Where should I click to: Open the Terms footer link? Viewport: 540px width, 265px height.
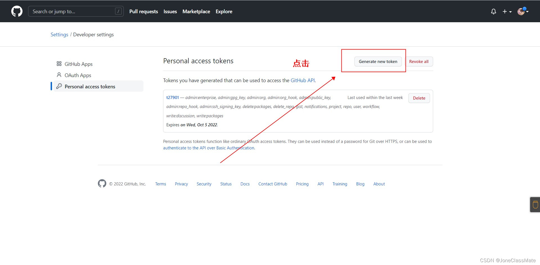[x=161, y=184]
